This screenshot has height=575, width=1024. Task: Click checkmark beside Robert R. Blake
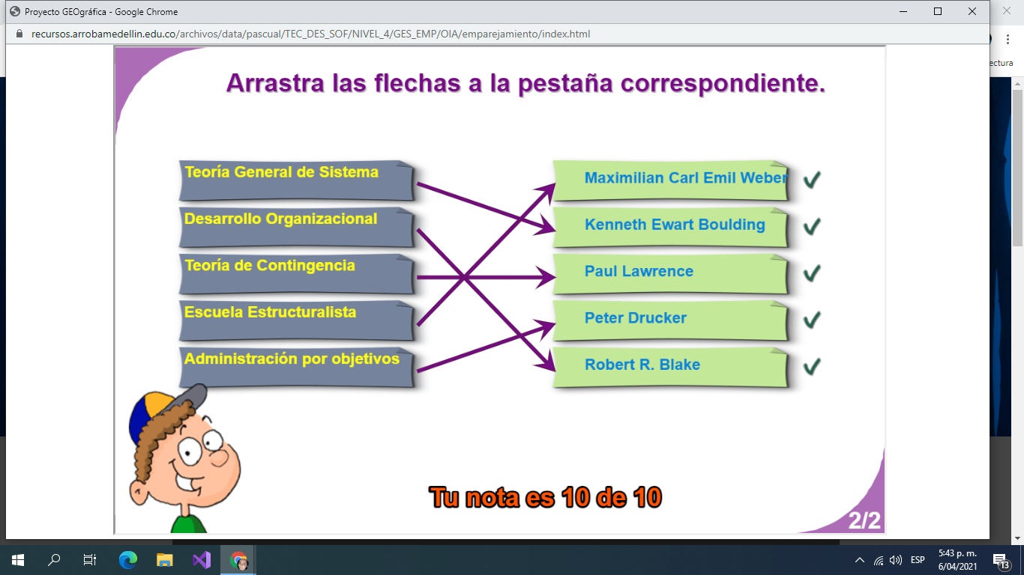[x=811, y=366]
